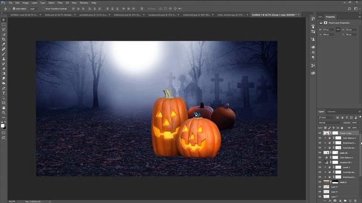Select the Eraser tool

click(x=3, y=69)
